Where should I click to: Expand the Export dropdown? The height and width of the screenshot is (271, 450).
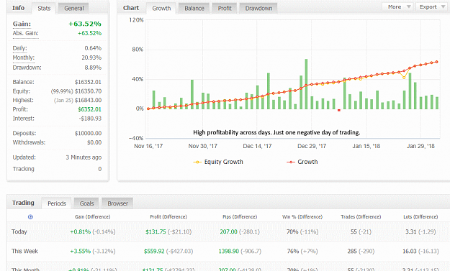(x=432, y=6)
